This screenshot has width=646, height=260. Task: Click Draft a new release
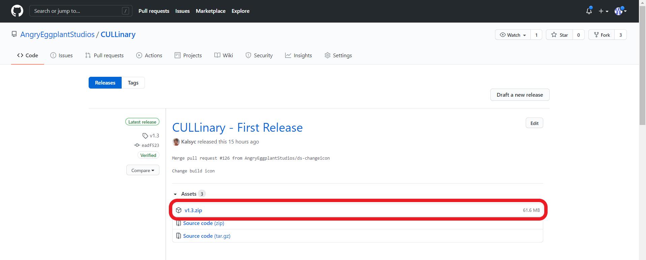click(520, 95)
